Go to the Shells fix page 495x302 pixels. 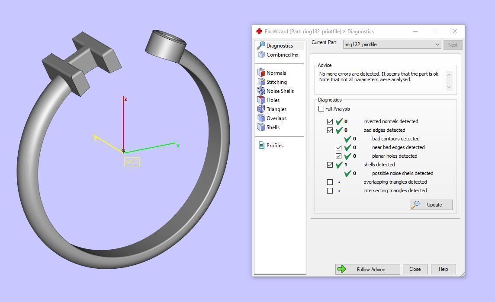[x=273, y=127]
